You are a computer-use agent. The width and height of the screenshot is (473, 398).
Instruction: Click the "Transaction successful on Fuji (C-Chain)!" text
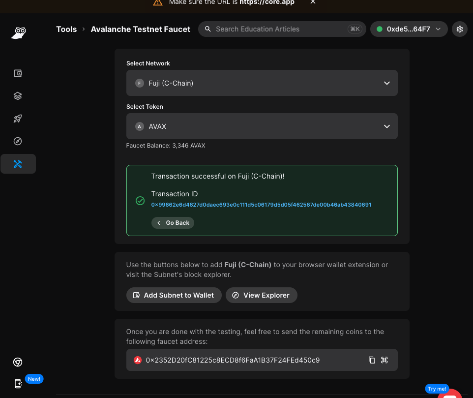(x=218, y=176)
